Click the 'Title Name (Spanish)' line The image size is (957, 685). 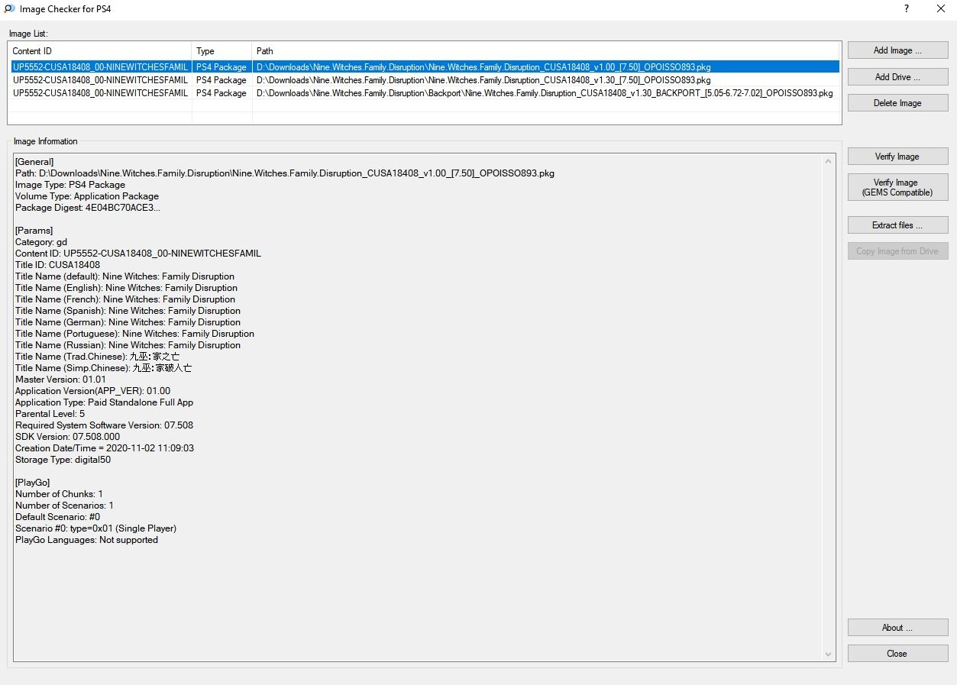tap(128, 311)
